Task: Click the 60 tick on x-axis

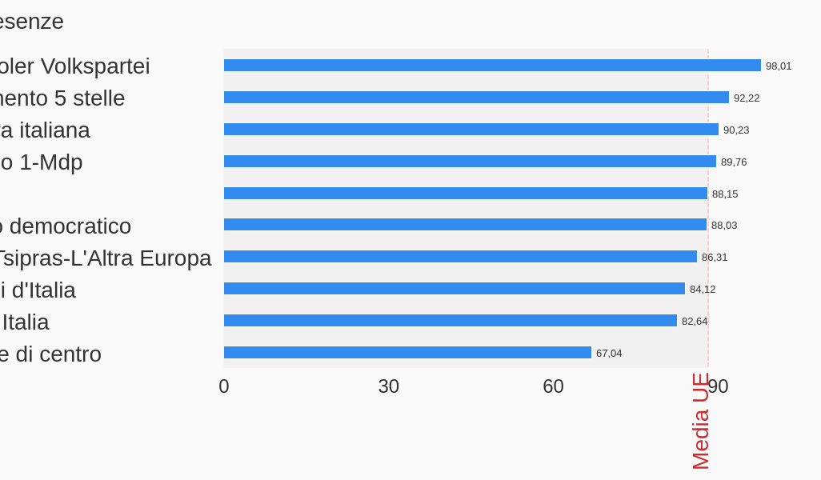Action: click(553, 386)
